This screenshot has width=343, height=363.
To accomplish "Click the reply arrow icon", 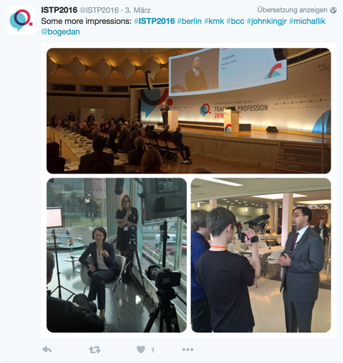I will click(47, 350).
